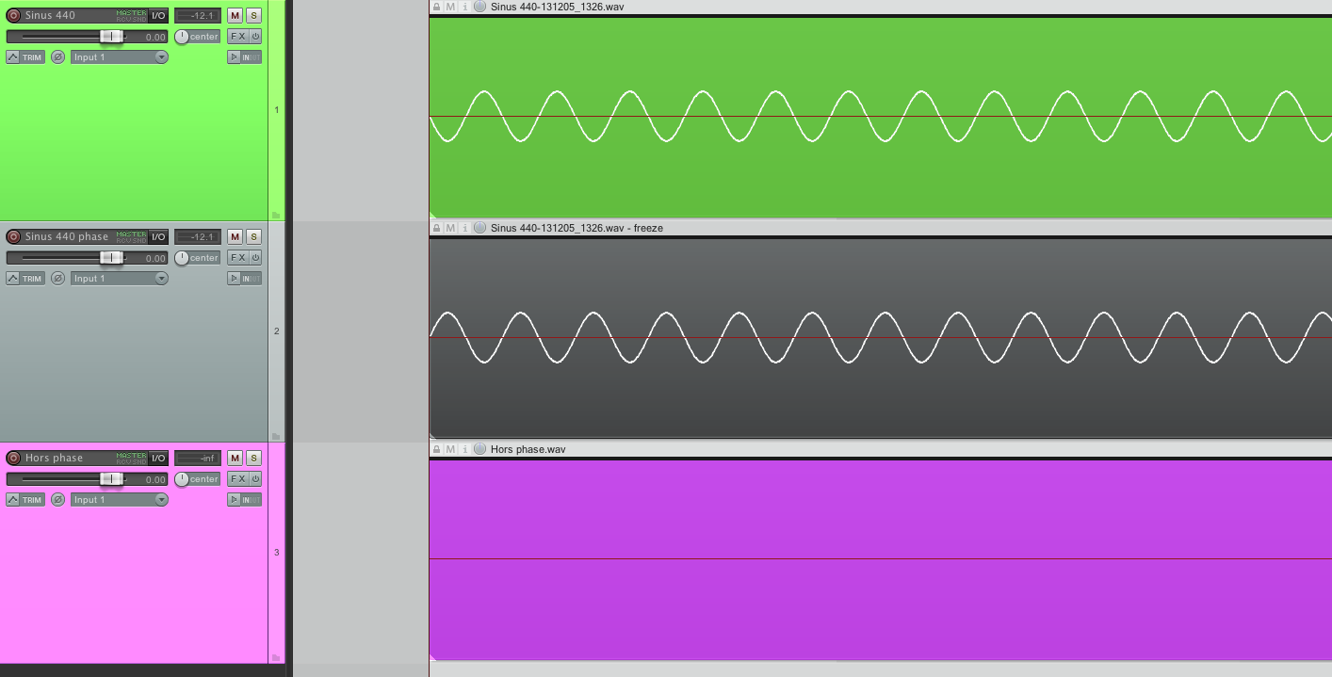Open the envelope TRIM button on the Hors phase track

pos(25,499)
